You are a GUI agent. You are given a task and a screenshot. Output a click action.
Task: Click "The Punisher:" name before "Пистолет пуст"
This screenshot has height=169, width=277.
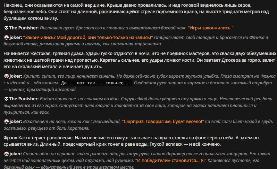point(24,28)
